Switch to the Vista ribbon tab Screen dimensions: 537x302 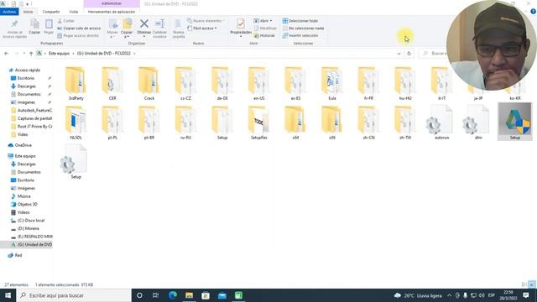[x=74, y=12]
